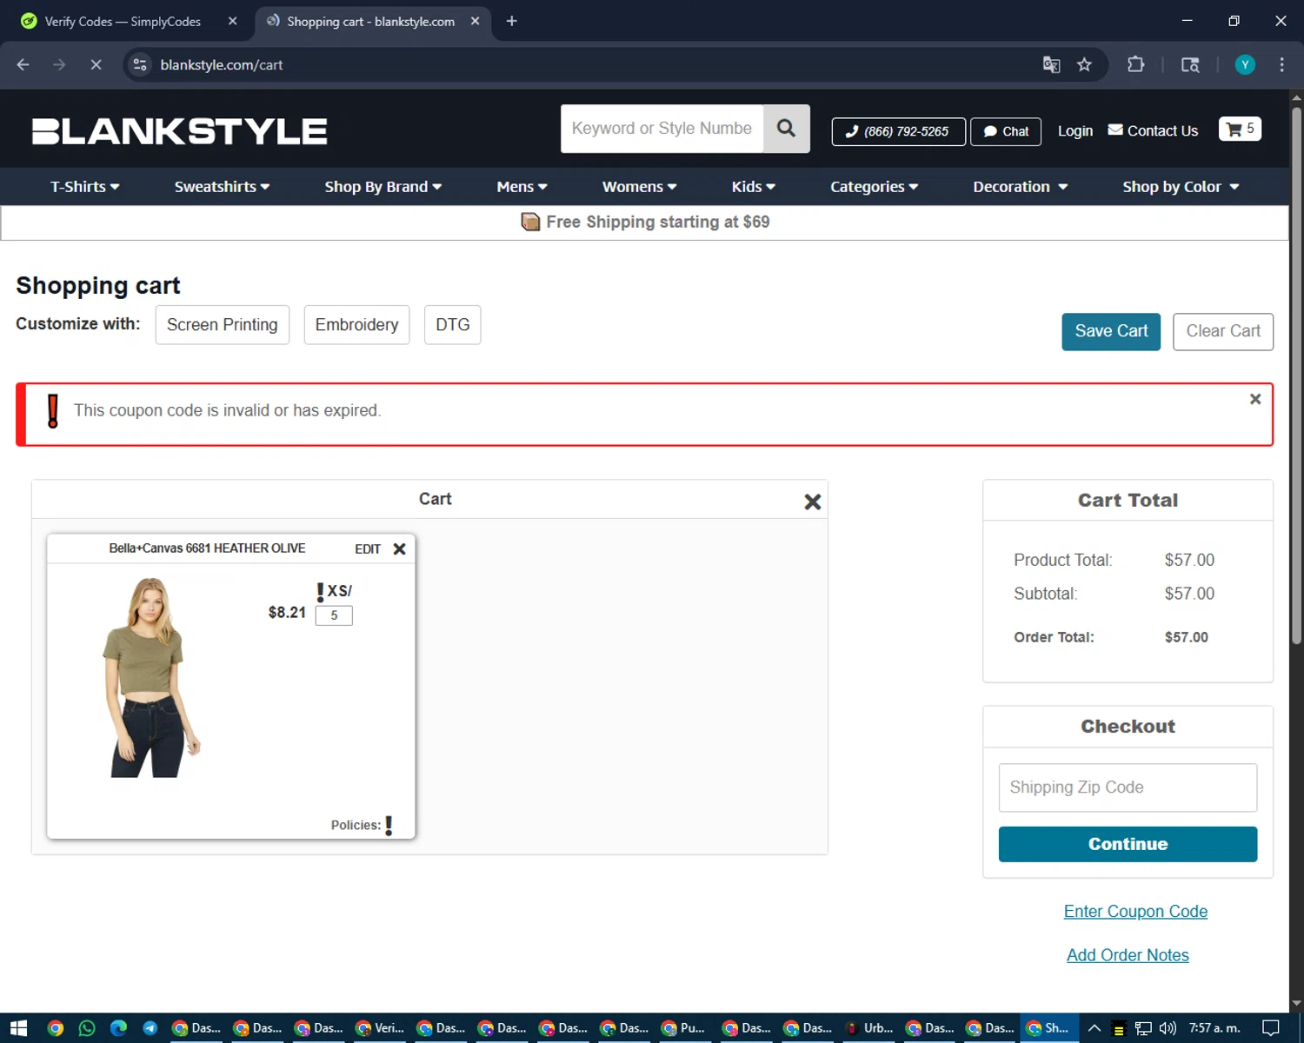Viewport: 1304px width, 1043px height.
Task: Switch to Verify Codes SimplyCodes tab
Action: (122, 21)
